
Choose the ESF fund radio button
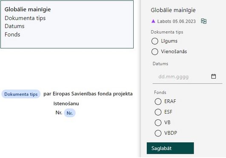pyautogui.click(x=158, y=112)
